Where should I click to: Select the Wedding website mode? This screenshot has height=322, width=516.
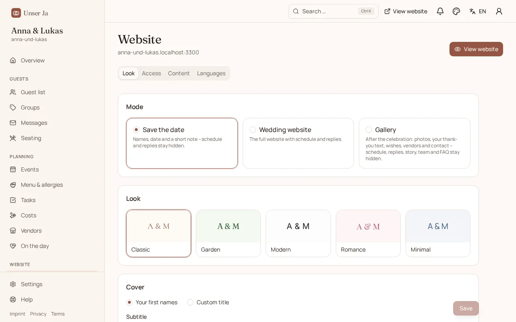coord(298,143)
